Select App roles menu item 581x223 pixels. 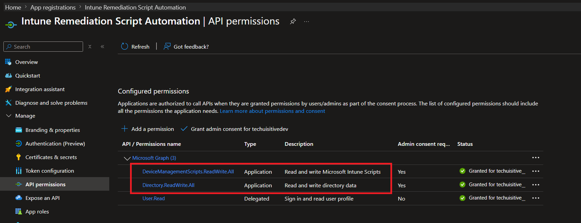click(37, 211)
